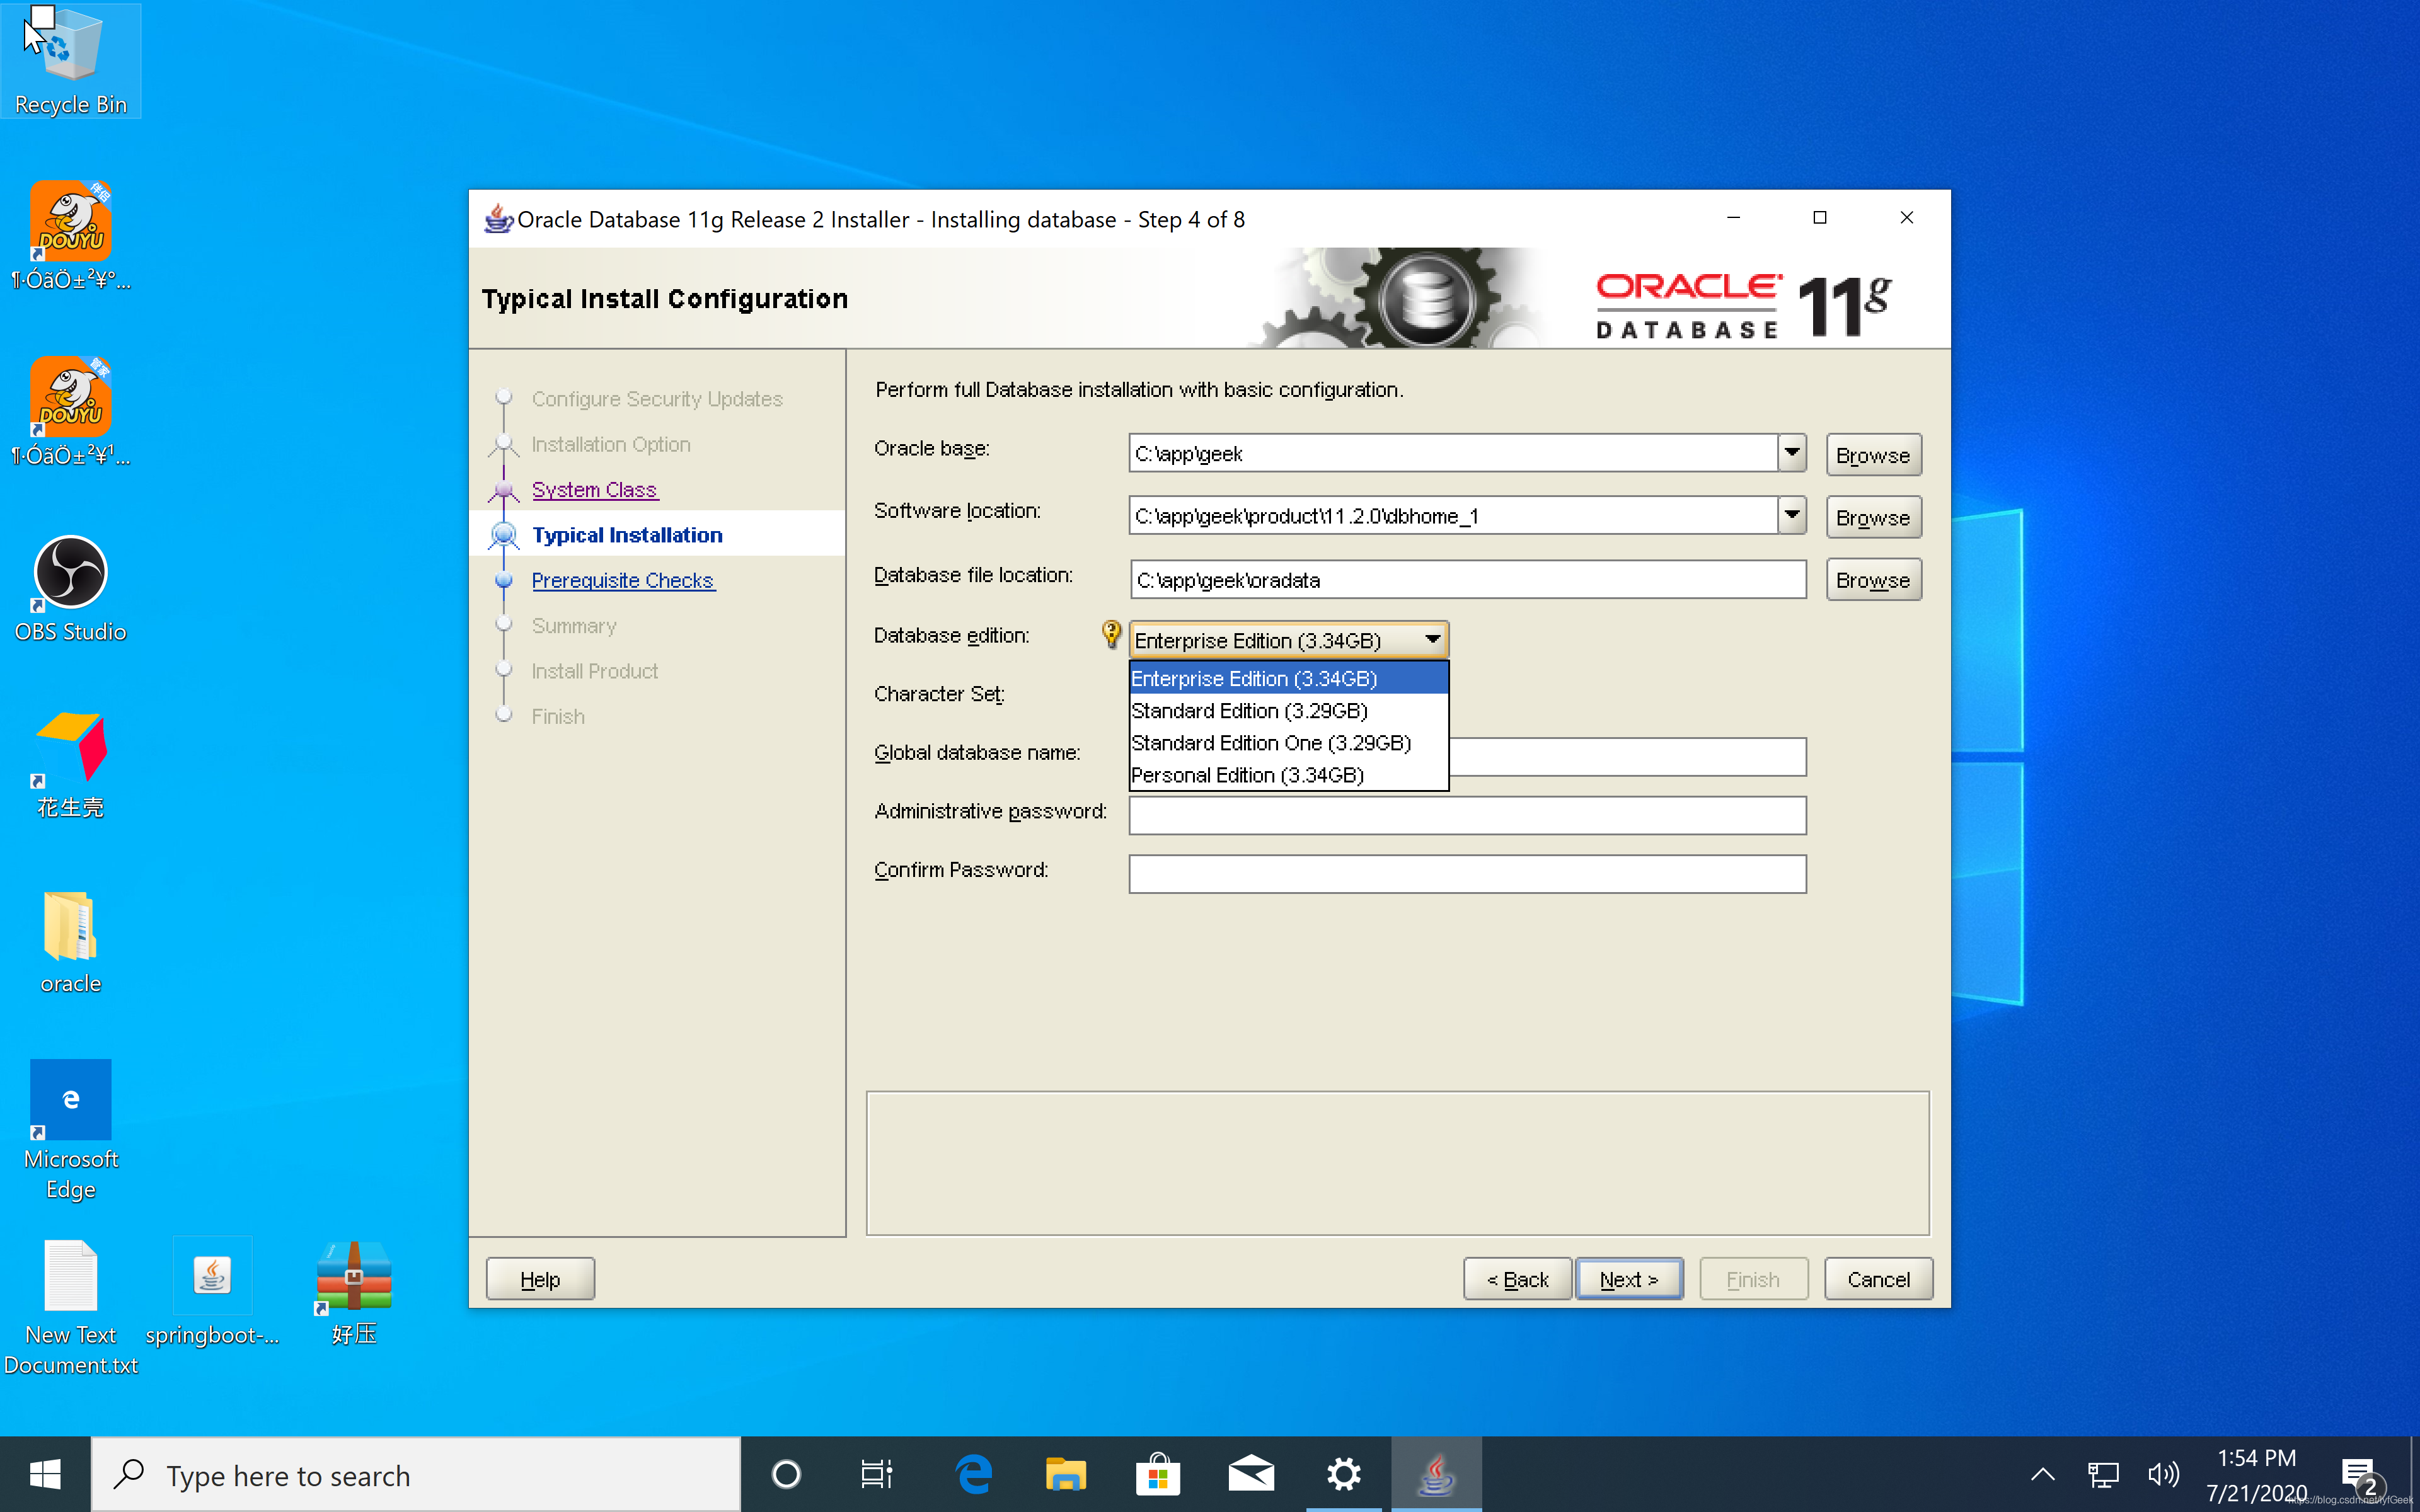Open the springboot jar file icon

212,1292
